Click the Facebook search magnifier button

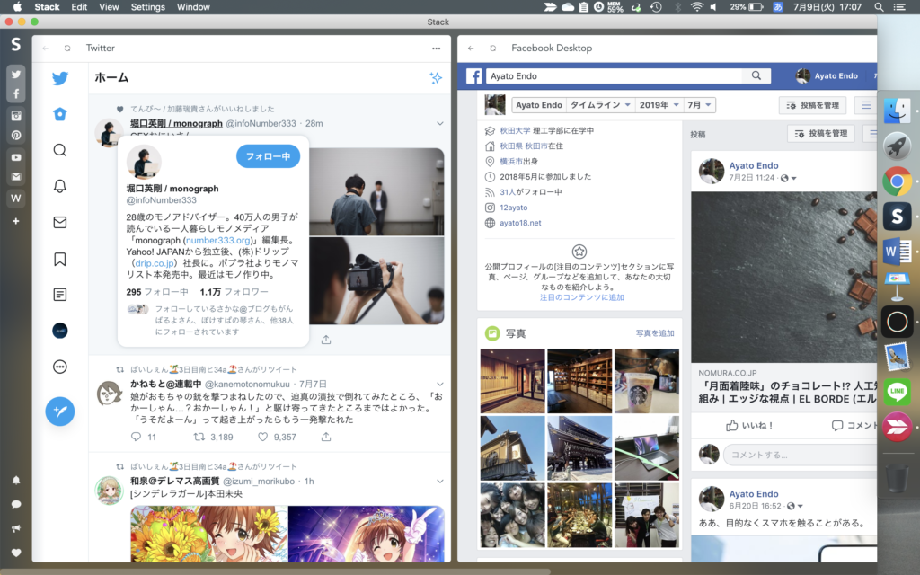pos(756,75)
